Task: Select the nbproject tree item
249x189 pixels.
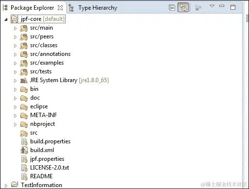Action: (42, 124)
